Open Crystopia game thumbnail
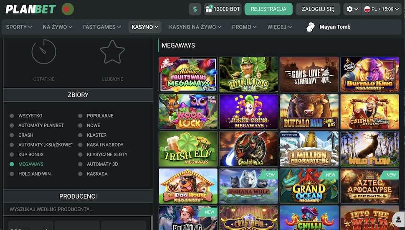 248,218
